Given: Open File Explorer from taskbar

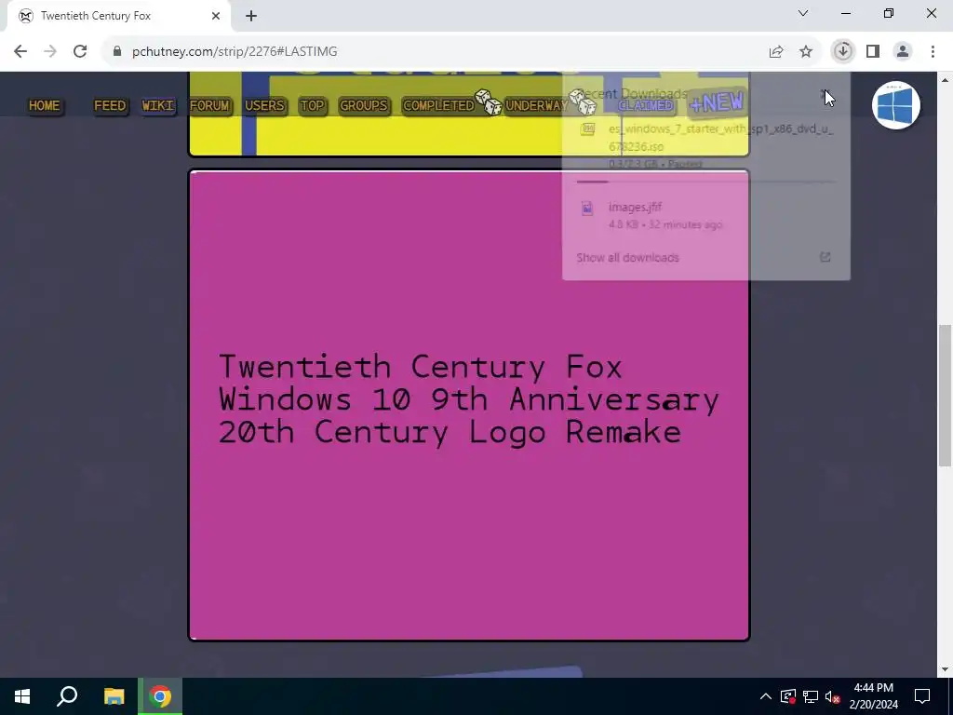Looking at the screenshot, I should (114, 696).
